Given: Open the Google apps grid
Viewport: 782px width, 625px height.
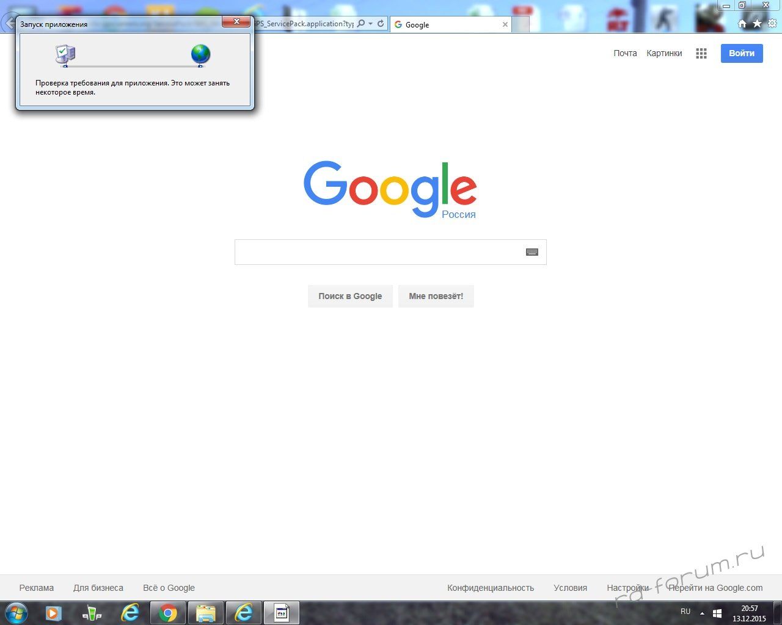Looking at the screenshot, I should (x=701, y=54).
